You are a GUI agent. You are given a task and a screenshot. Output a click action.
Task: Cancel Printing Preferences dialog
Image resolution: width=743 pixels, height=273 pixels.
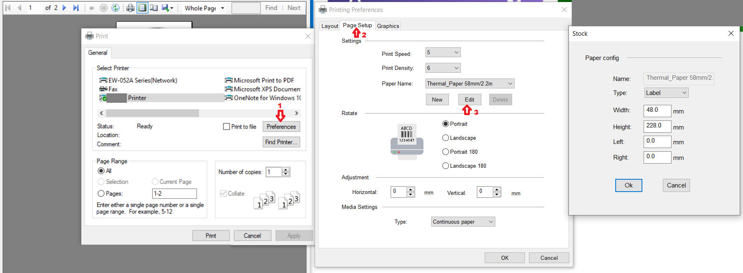click(x=549, y=258)
